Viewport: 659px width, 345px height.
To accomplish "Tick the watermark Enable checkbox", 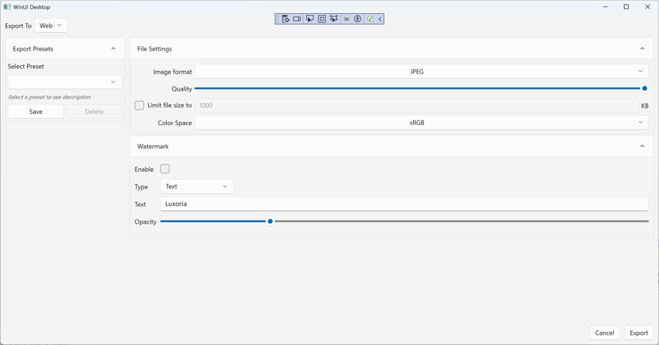I will pos(165,169).
